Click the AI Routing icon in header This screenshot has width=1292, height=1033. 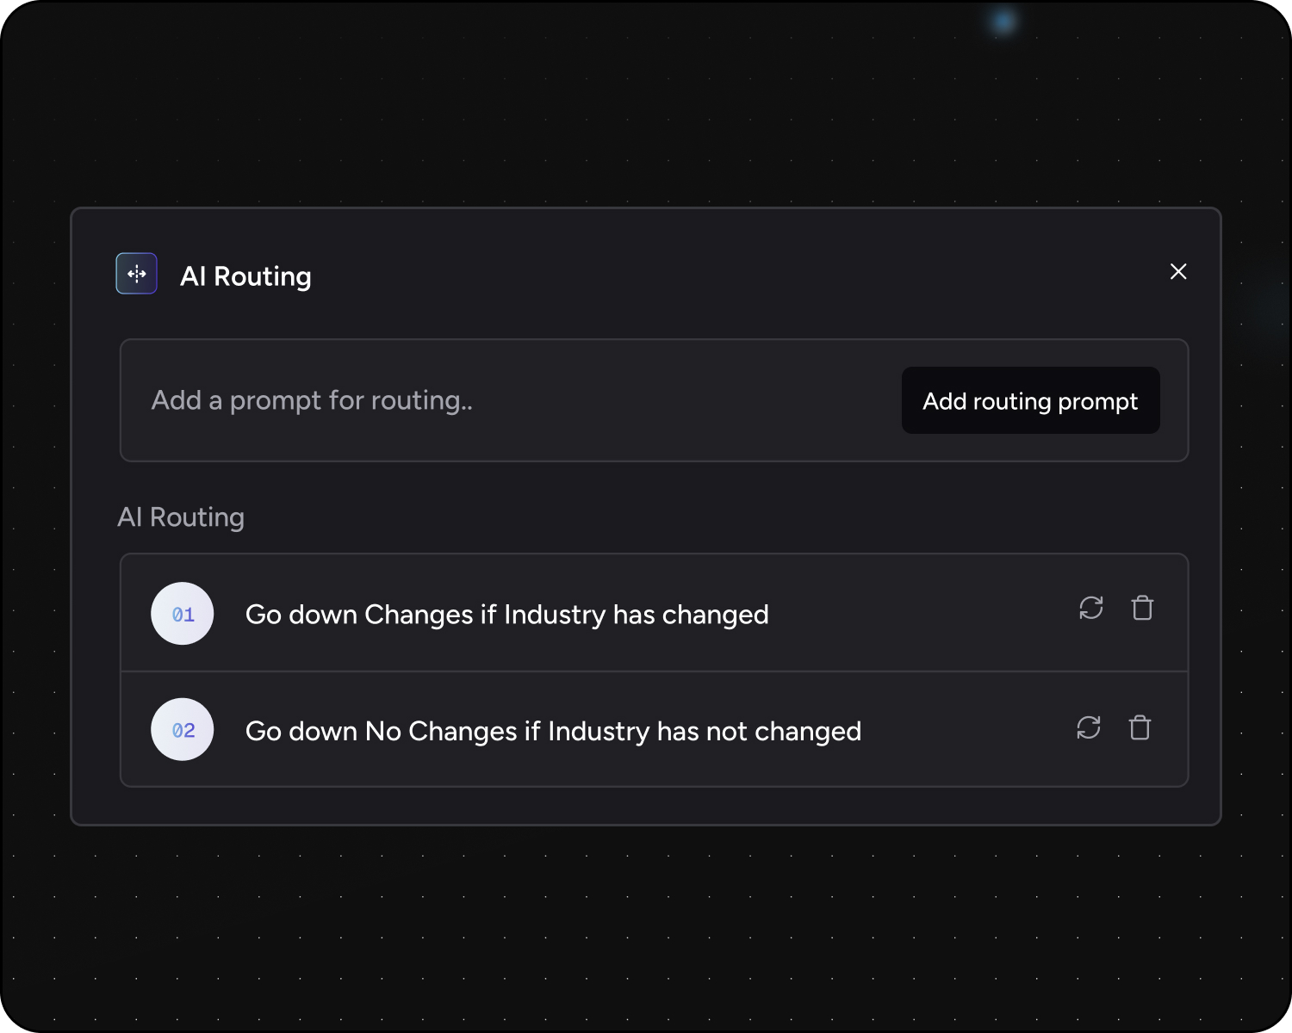pyautogui.click(x=137, y=274)
